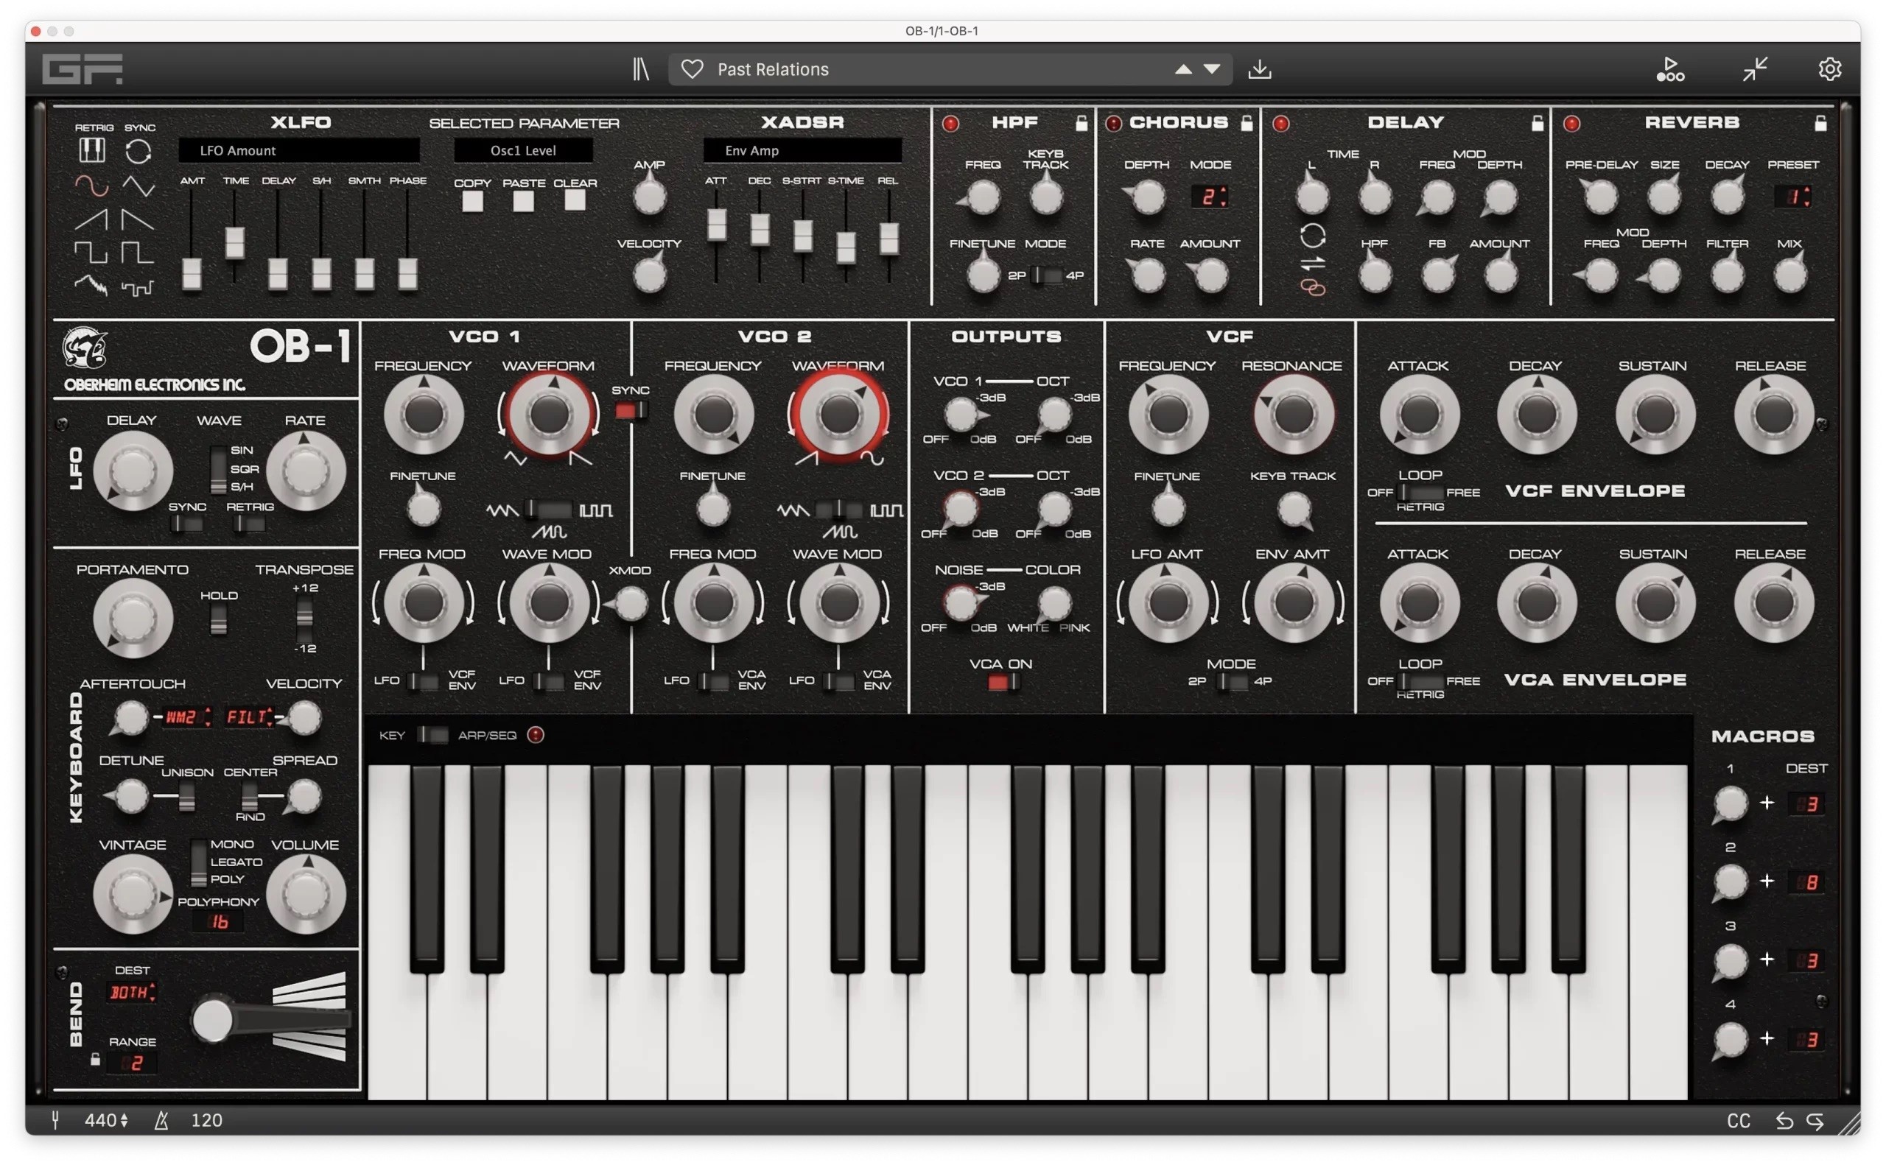This screenshot has width=1886, height=1165.
Task: Select XLFO triangle waveform icon
Action: point(139,186)
